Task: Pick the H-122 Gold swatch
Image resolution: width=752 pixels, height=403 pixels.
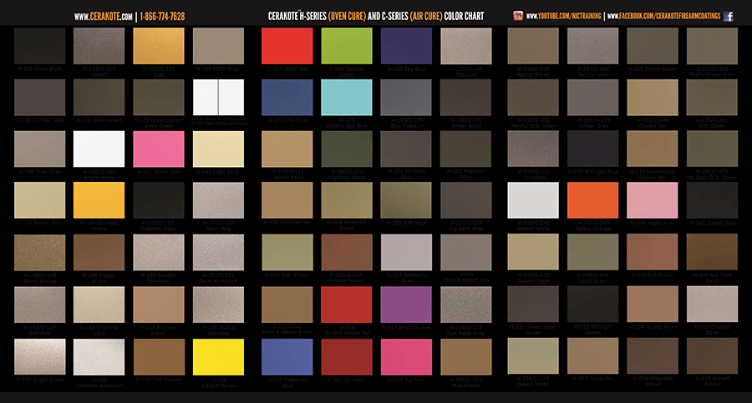Action: [x=159, y=46]
